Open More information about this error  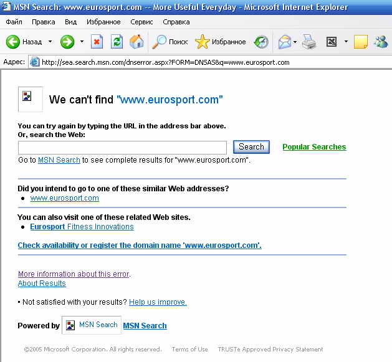74,274
